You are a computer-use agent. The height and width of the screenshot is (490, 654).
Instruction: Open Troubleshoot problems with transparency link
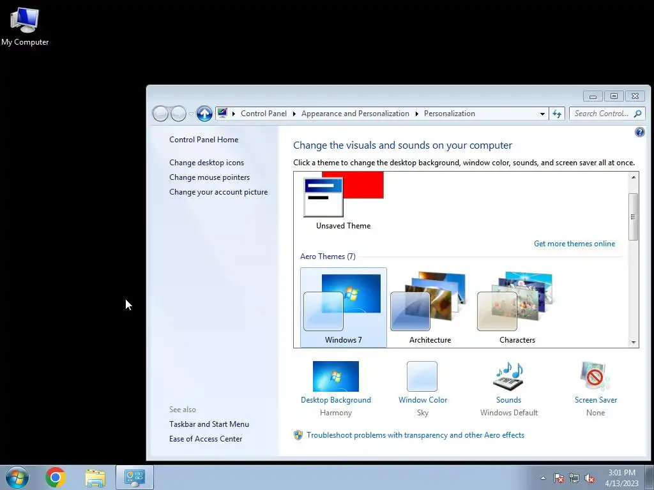tap(415, 435)
